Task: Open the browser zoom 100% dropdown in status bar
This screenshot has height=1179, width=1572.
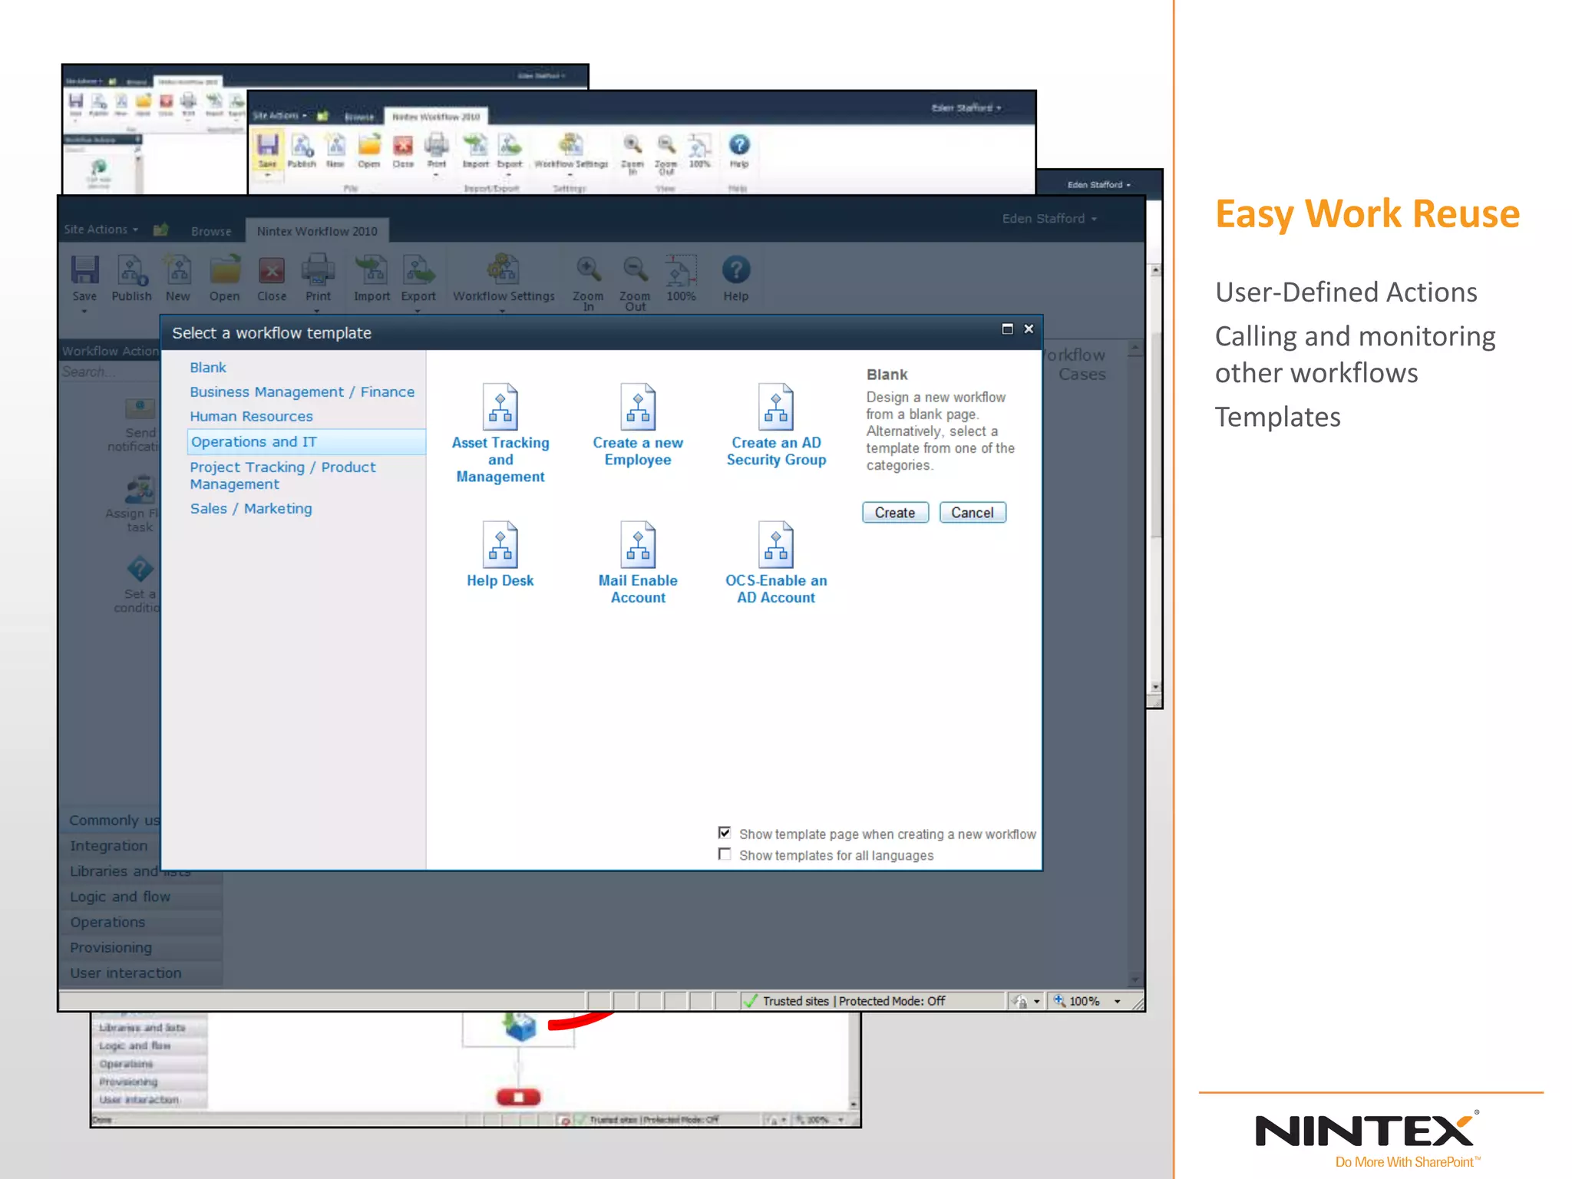Action: (1118, 1002)
